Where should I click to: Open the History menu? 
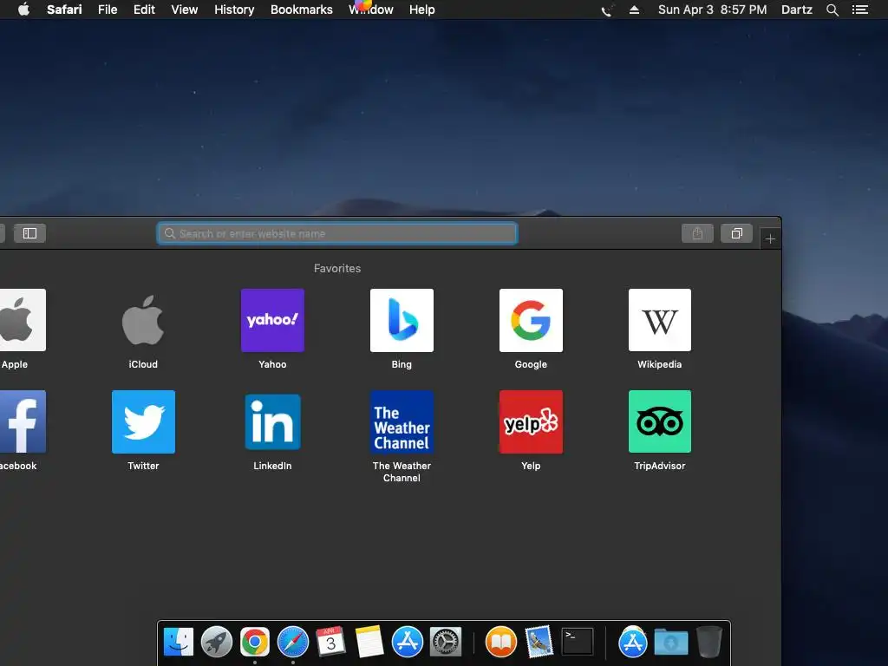(x=234, y=10)
